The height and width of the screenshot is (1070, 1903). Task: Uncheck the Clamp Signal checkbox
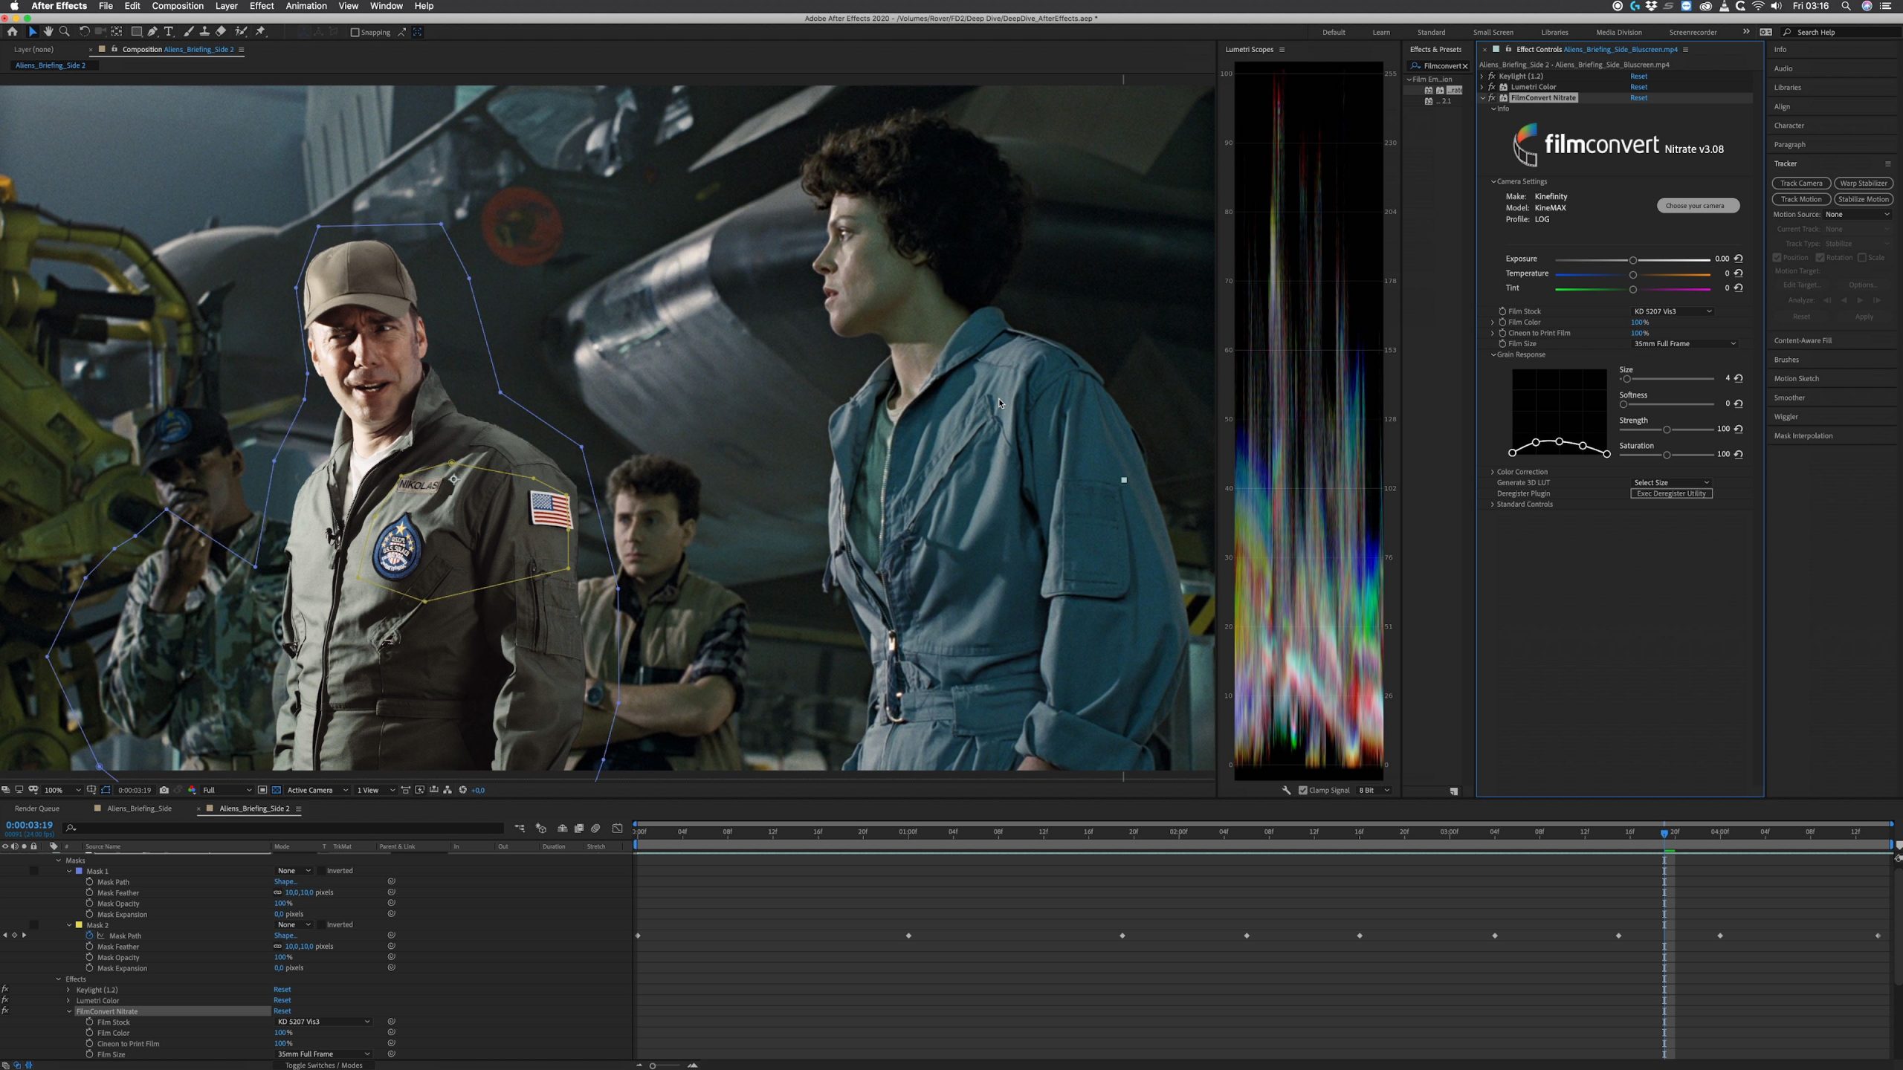point(1302,790)
